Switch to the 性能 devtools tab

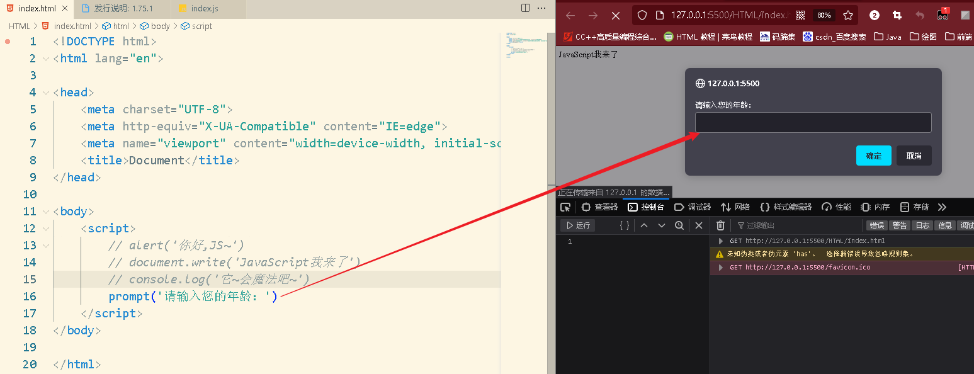click(x=836, y=207)
